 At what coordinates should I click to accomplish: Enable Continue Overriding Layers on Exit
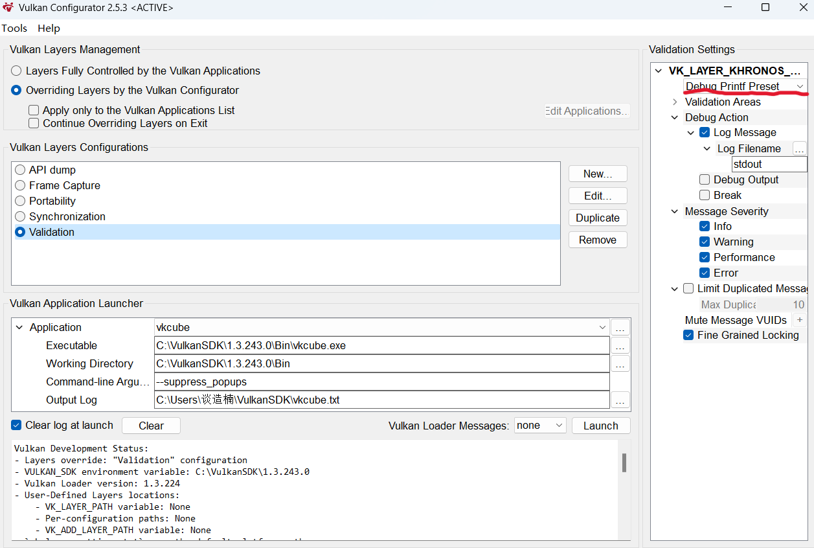(x=34, y=123)
